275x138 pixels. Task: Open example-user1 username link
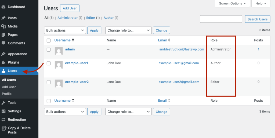tap(77, 63)
